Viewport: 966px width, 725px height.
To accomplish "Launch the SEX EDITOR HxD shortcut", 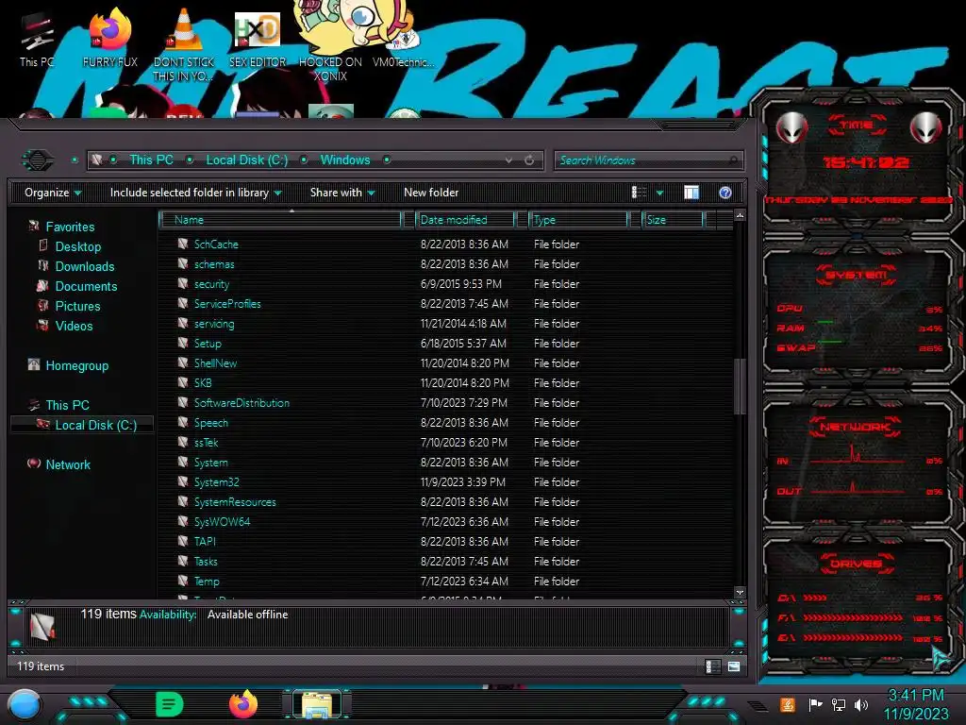I will pyautogui.click(x=258, y=41).
